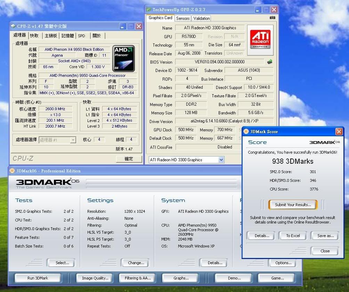Click the GPU Clock 500 MHz field
The height and width of the screenshot is (292, 349).
[x=186, y=130]
